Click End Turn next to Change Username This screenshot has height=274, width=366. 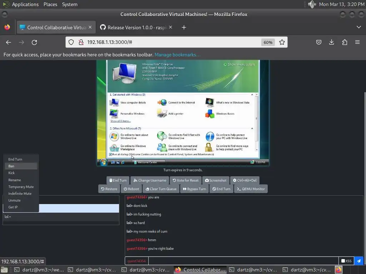click(x=118, y=180)
